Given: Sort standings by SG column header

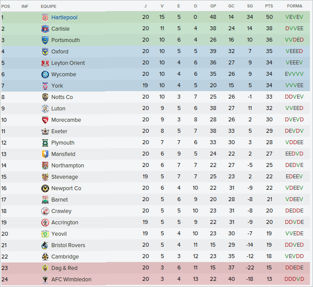Looking at the screenshot, I should [250, 7].
